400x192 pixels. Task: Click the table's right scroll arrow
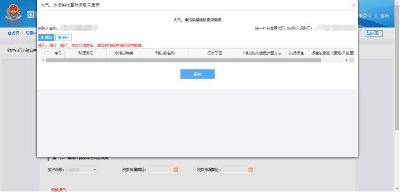(347, 60)
